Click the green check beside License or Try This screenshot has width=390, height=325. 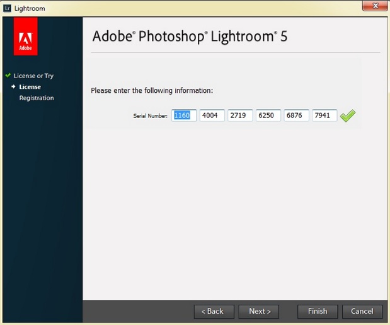pyautogui.click(x=8, y=75)
